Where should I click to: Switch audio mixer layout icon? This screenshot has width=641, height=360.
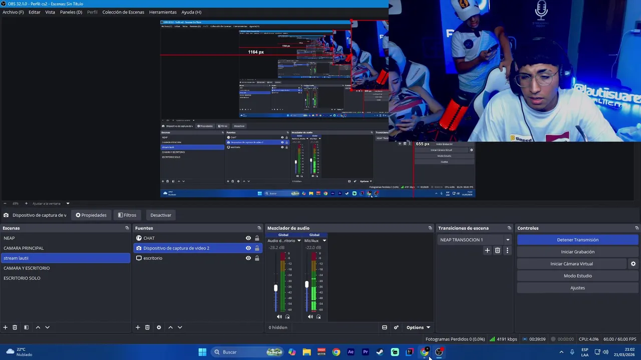coord(385,327)
